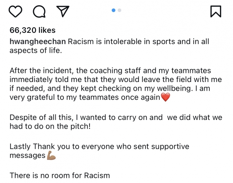Viewport: 233px width, 183px height.
Task: Tap the flexed bicep emoji
Action: point(51,155)
